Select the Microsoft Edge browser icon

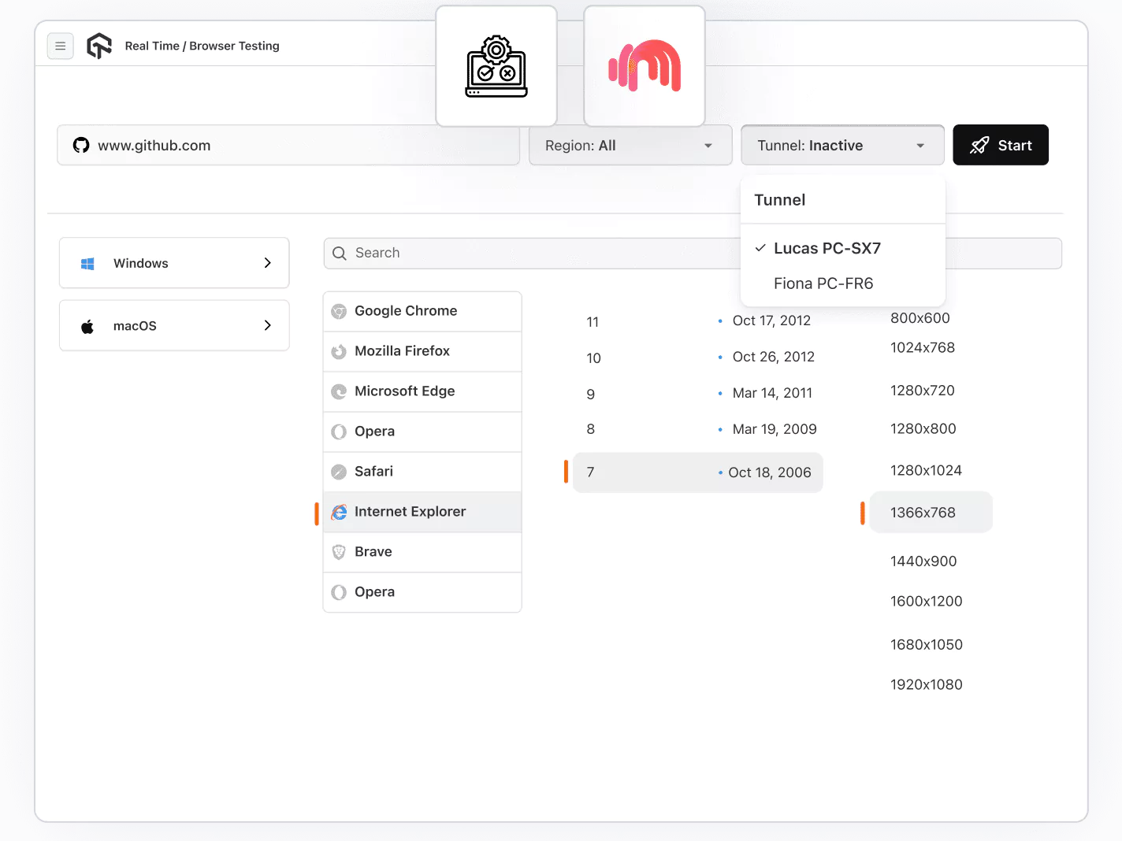tap(339, 391)
